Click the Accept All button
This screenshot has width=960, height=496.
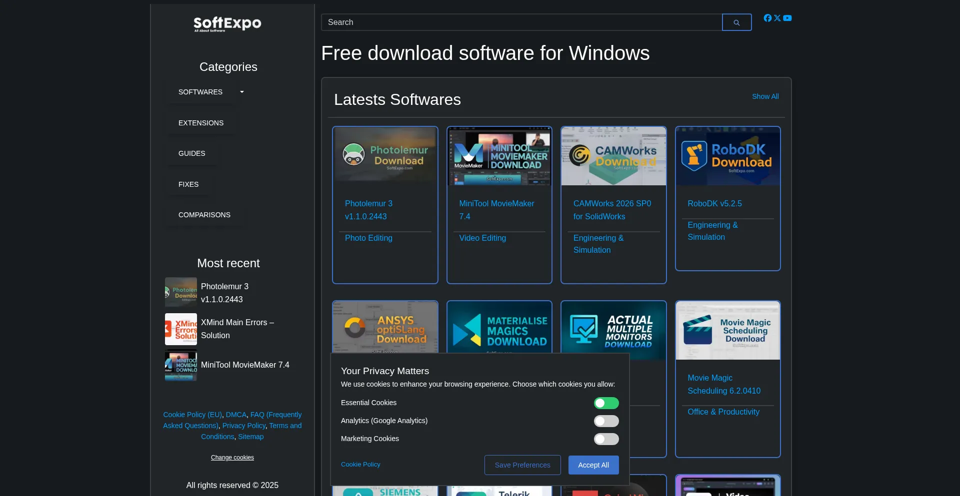[x=593, y=465]
